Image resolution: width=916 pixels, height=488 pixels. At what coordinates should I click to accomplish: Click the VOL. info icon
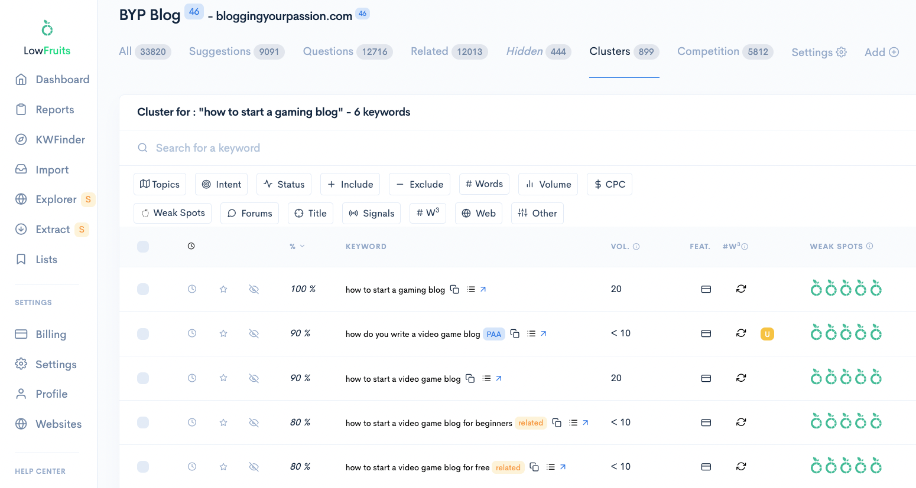[x=636, y=247]
